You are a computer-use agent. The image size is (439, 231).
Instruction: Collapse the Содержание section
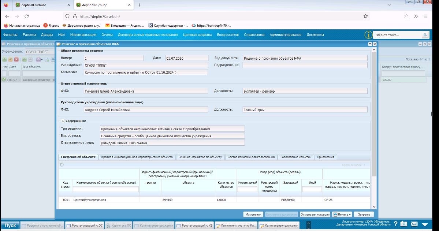63,121
